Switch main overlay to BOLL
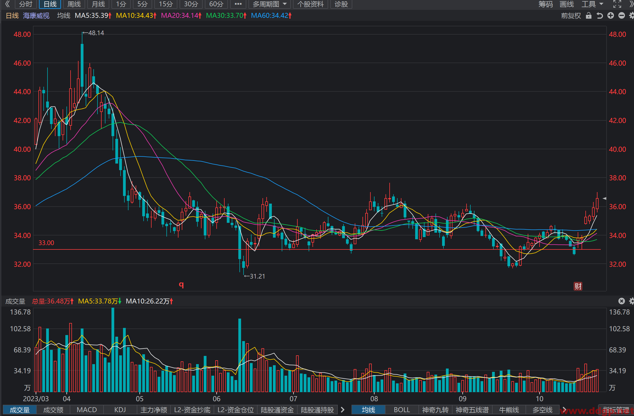The height and width of the screenshot is (416, 634). coord(402,410)
